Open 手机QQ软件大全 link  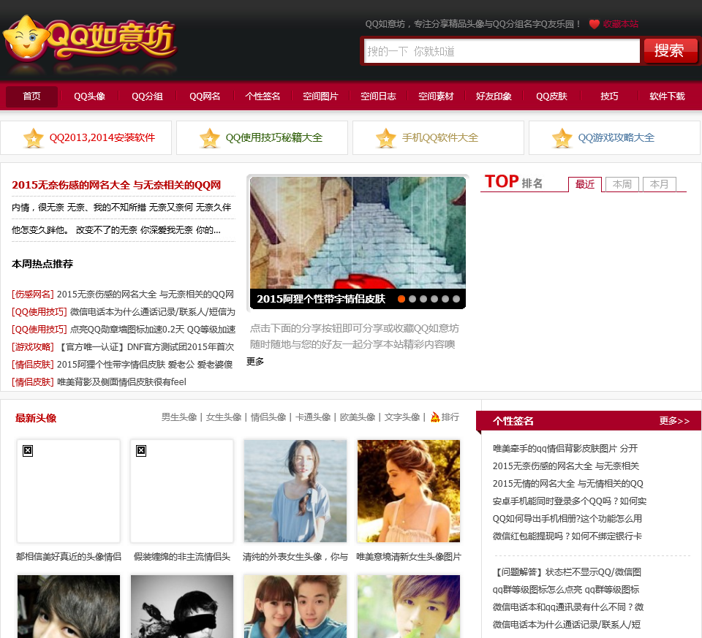440,138
